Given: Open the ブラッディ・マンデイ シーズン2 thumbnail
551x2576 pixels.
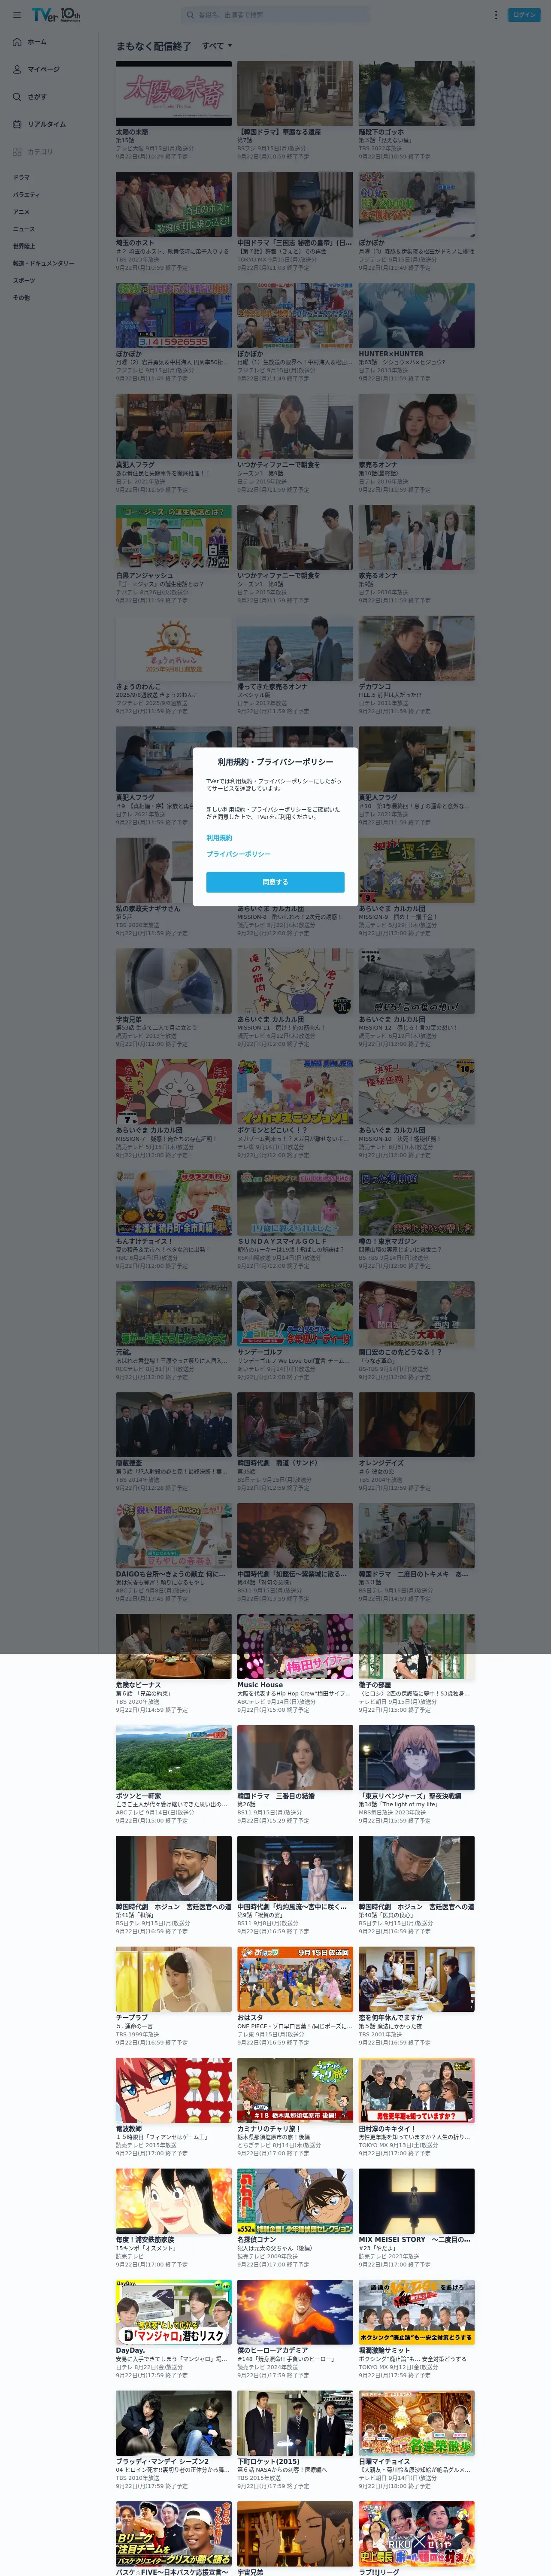Looking at the screenshot, I should point(174,2423).
